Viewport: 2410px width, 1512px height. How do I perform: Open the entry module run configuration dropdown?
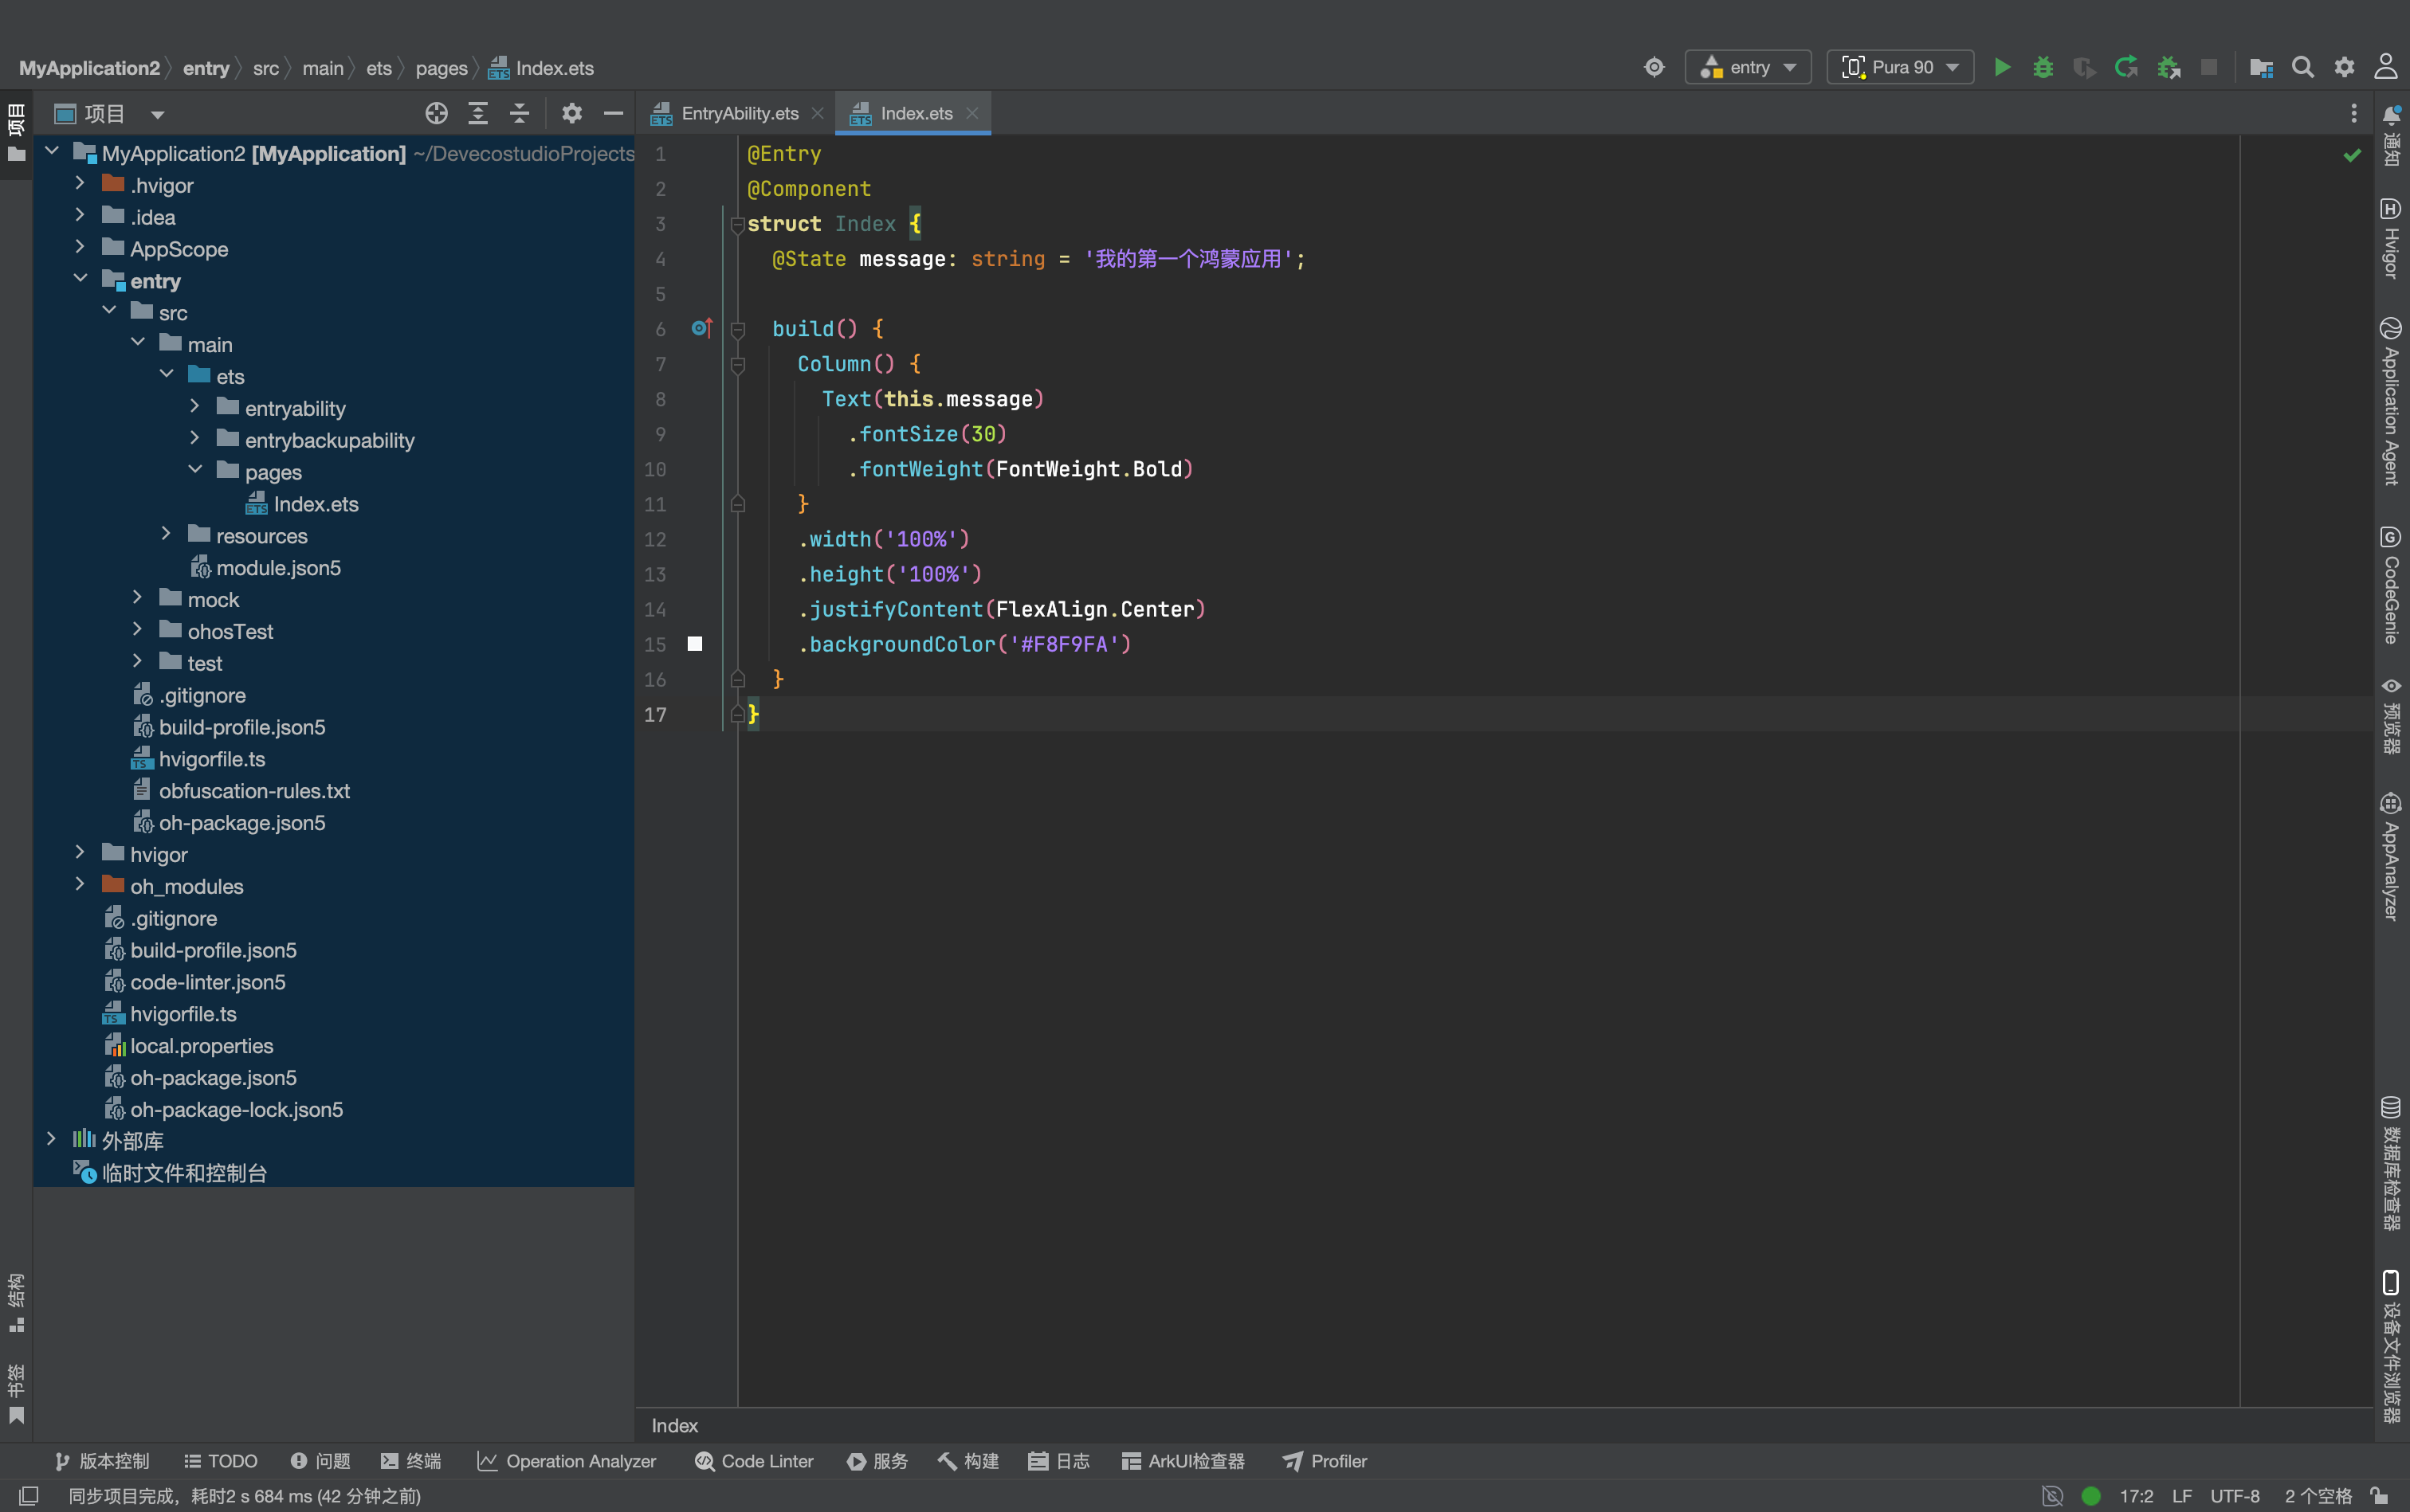[x=1748, y=67]
